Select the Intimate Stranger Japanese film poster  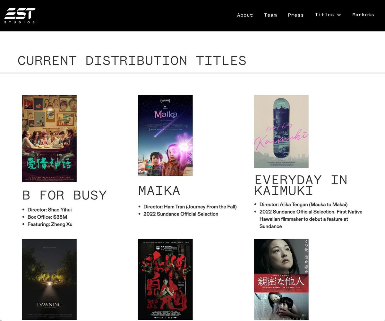[281, 279]
